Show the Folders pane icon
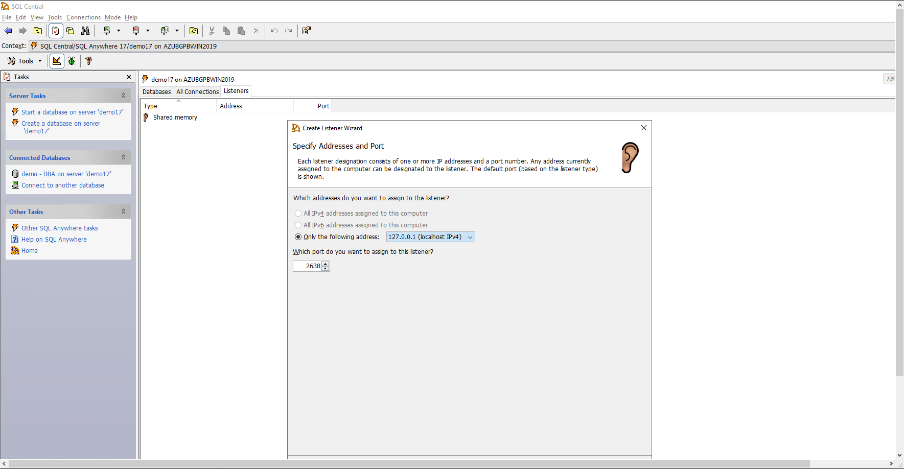Screen dimensions: 904x469 [x=71, y=31]
